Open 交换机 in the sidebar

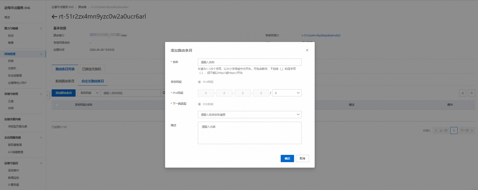pyautogui.click(x=12, y=68)
